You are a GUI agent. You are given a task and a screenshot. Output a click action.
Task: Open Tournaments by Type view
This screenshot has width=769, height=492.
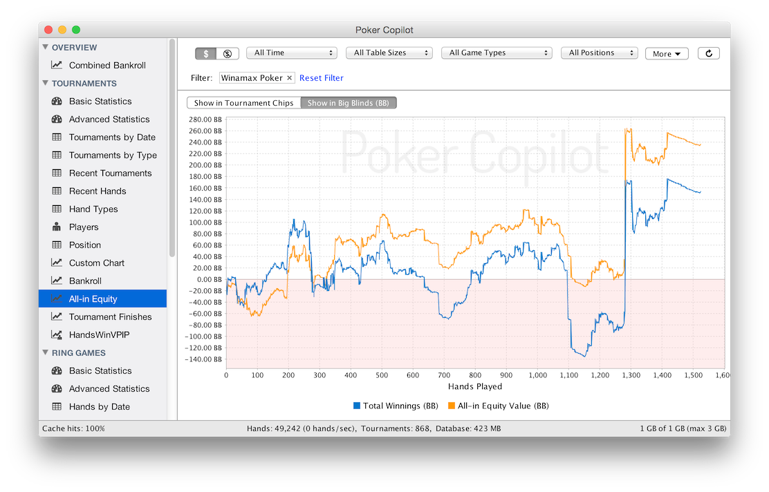(x=102, y=155)
